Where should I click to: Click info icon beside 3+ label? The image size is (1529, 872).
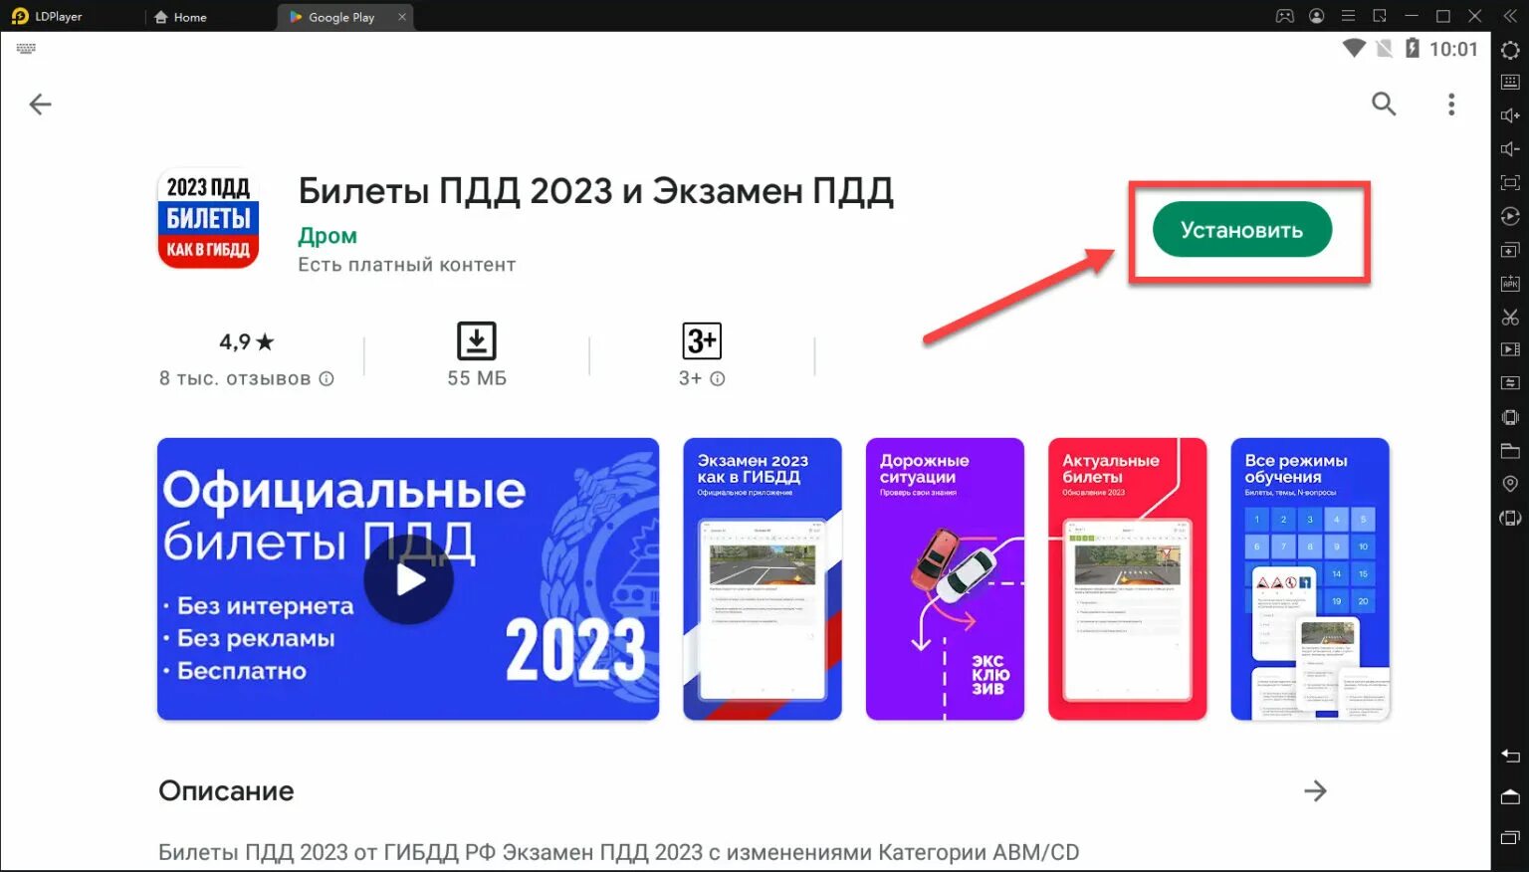(718, 378)
